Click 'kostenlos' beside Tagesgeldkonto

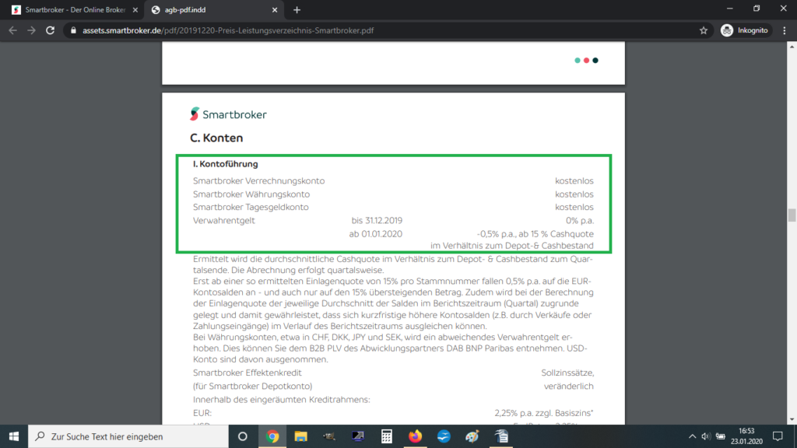(x=574, y=207)
